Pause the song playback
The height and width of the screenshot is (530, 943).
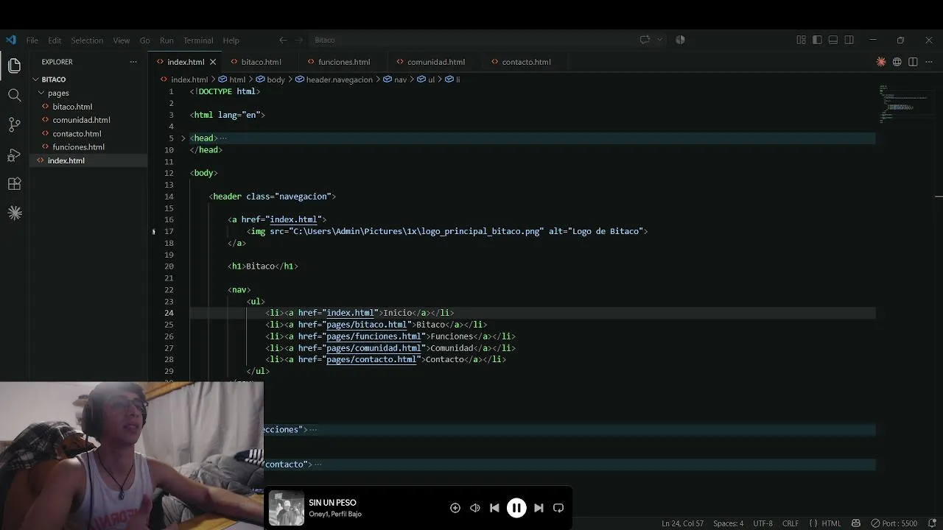point(516,508)
